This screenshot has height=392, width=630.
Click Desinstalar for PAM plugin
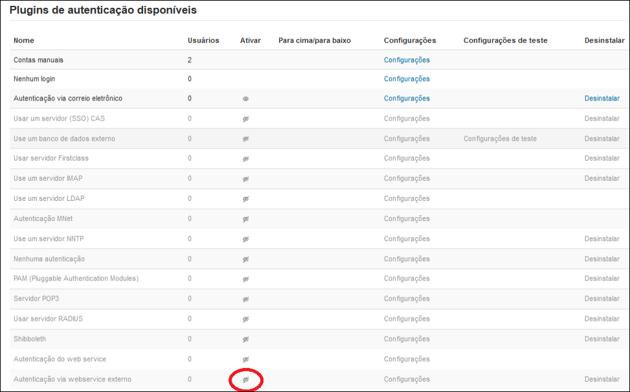[x=602, y=278]
